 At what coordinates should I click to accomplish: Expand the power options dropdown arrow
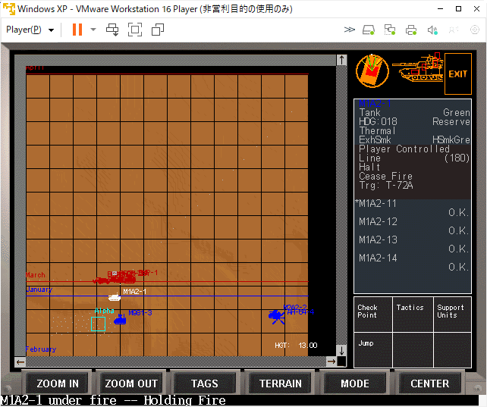point(93,30)
